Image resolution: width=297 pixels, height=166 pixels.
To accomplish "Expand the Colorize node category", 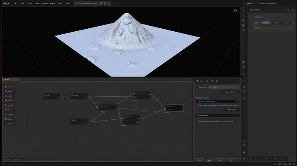I will [9, 115].
